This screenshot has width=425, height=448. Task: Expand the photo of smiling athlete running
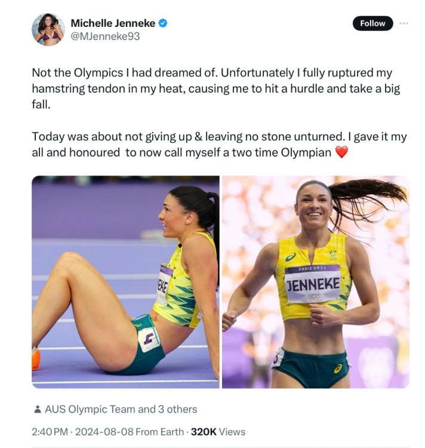315,282
